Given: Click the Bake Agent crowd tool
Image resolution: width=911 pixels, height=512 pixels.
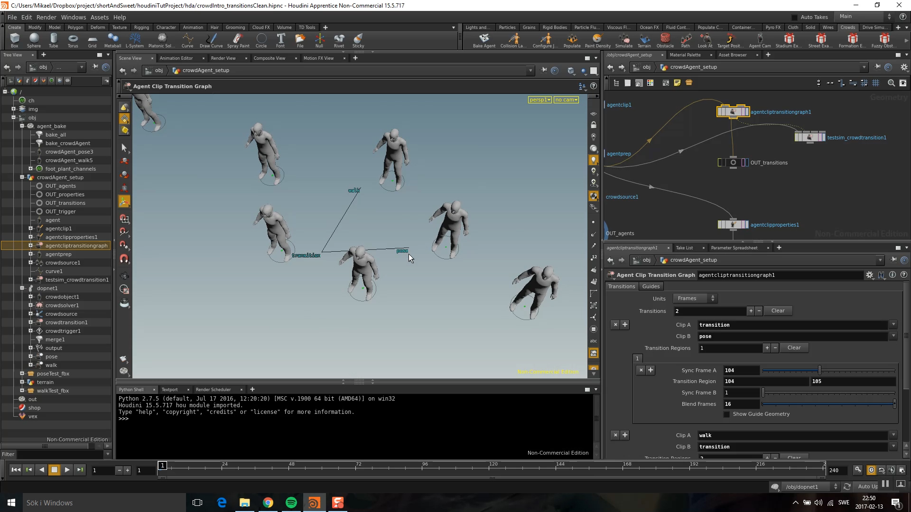Looking at the screenshot, I should (484, 40).
